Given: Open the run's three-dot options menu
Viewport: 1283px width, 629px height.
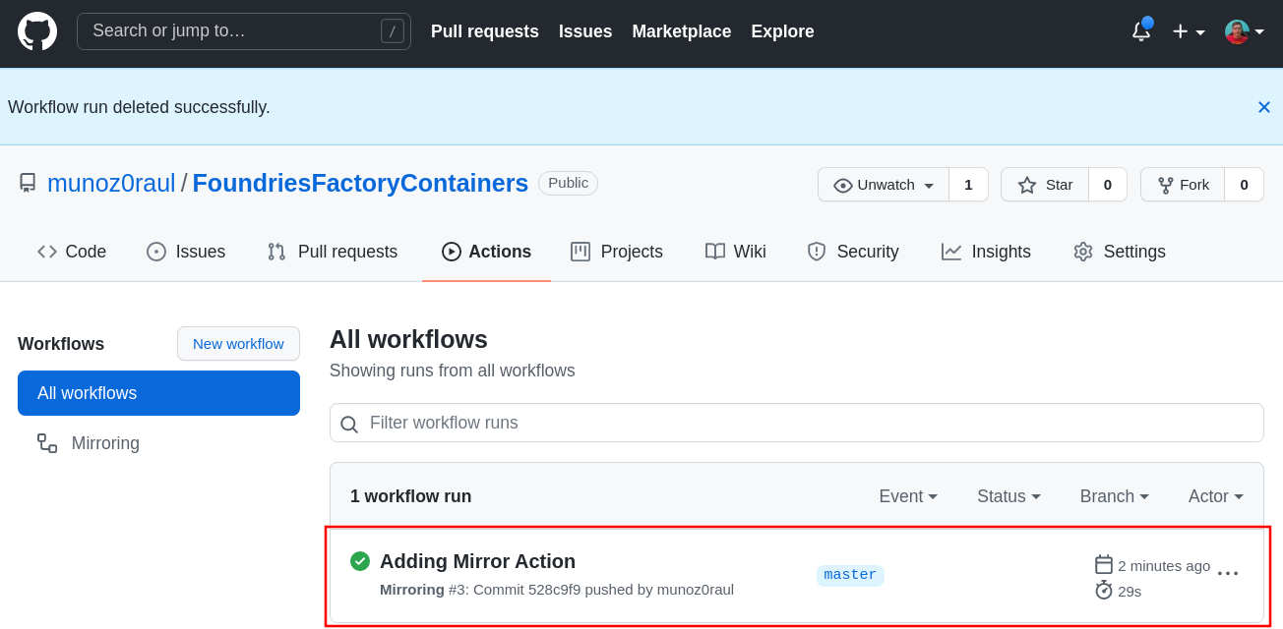Looking at the screenshot, I should click(x=1227, y=573).
